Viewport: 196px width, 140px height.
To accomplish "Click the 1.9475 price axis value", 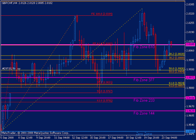I will click(190, 134).
